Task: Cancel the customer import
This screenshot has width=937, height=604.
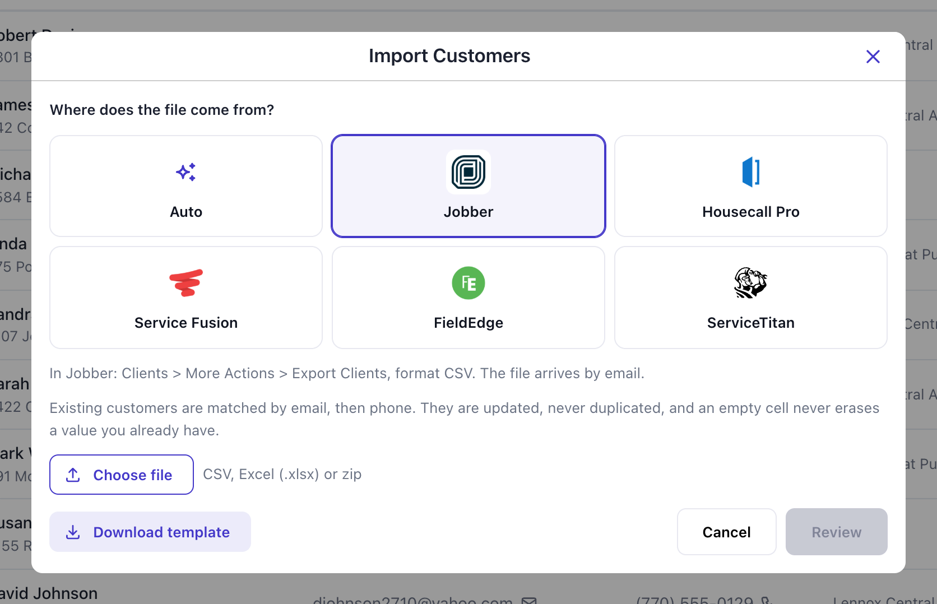Action: 727,532
